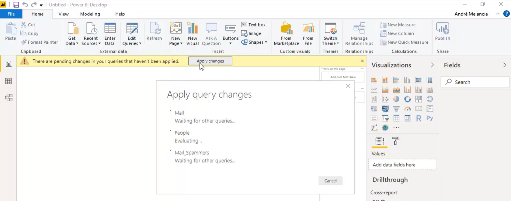
Task: Switch to the View tab
Action: (64, 14)
